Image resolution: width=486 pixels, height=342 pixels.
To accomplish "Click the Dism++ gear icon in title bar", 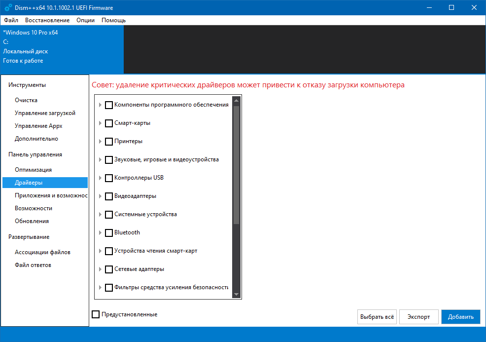I will coord(8,7).
